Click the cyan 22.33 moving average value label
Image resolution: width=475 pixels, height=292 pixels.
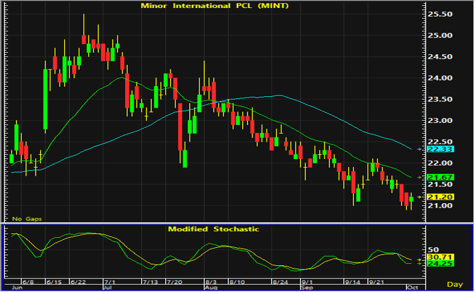(x=440, y=149)
